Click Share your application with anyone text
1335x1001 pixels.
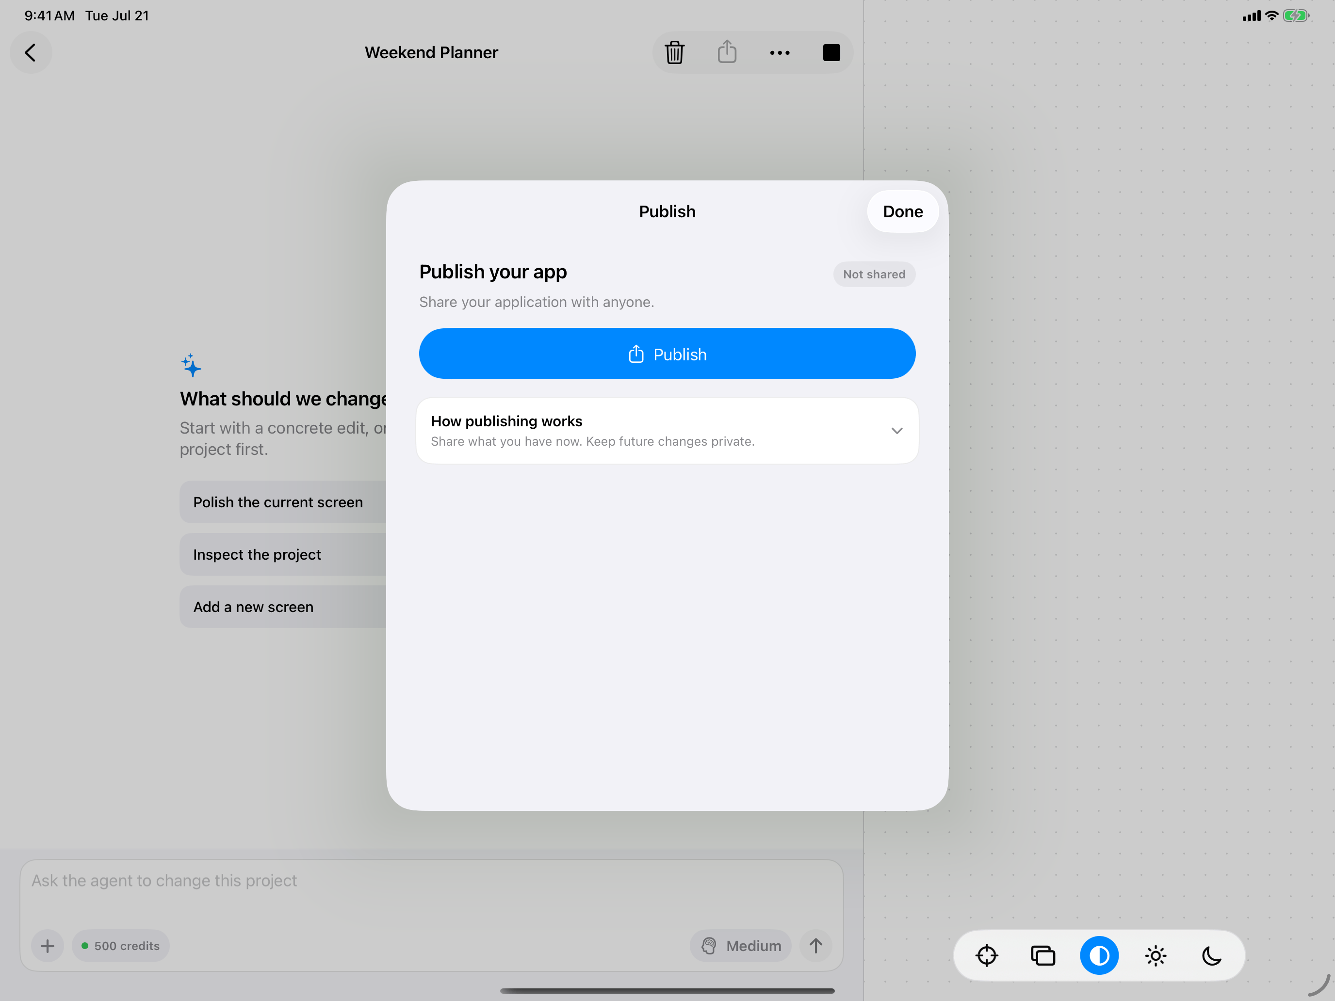tap(537, 302)
